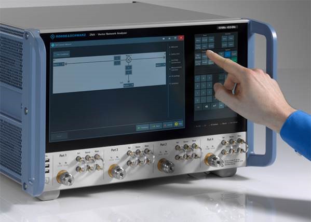Open the bottom LO port dropdown
Image resolution: width=311 pixels, height=222 pixels.
129,85
